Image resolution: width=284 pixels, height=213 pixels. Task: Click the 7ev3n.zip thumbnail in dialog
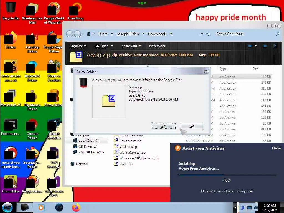pos(109,101)
